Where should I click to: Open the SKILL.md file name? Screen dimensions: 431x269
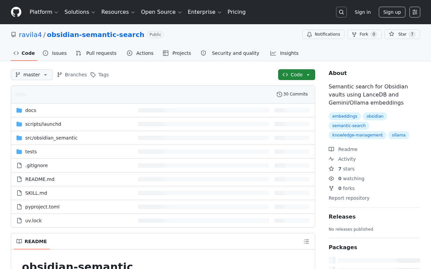pos(36,193)
